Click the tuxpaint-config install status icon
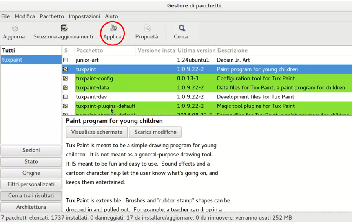The width and height of the screenshot is (352, 222). pyautogui.click(x=66, y=78)
